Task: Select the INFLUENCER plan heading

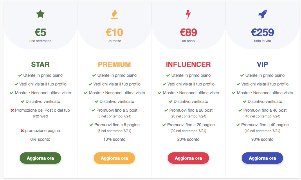Action: 188,65
